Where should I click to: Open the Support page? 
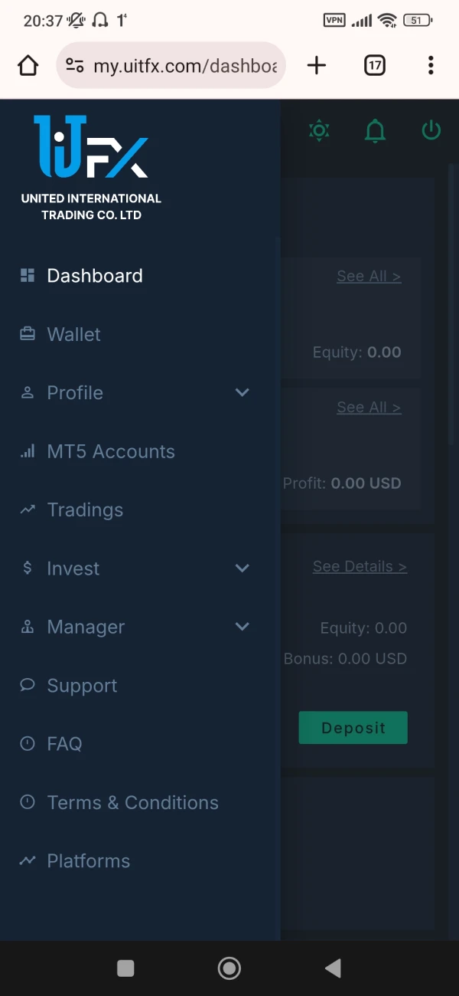click(82, 686)
